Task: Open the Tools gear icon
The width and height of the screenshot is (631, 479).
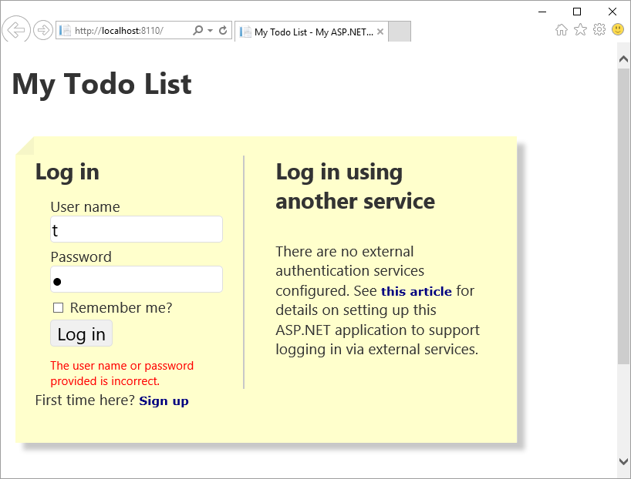Action: point(599,30)
